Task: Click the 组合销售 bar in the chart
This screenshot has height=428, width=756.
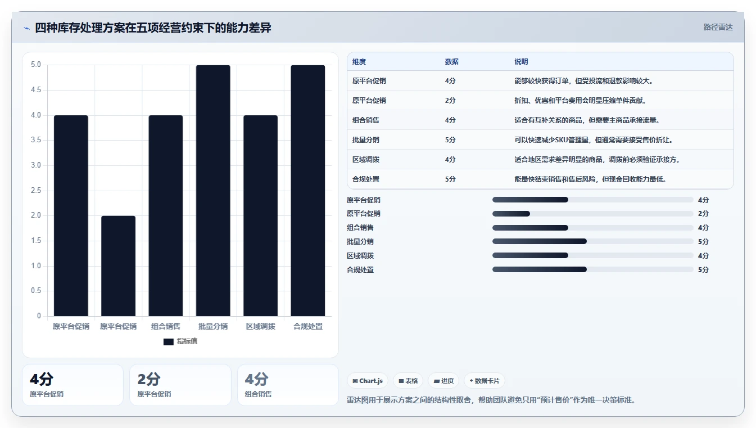Action: click(166, 216)
